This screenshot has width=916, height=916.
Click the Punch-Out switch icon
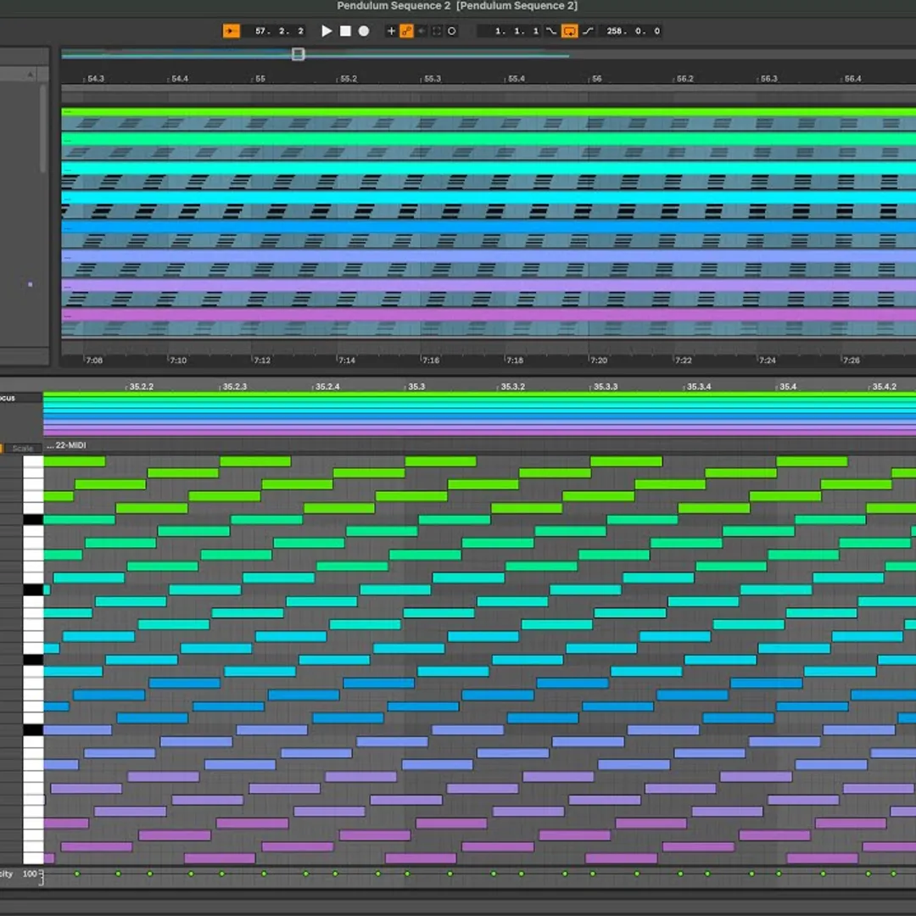pyautogui.click(x=588, y=31)
